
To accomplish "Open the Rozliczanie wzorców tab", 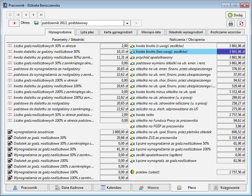I will pos(225,32).
